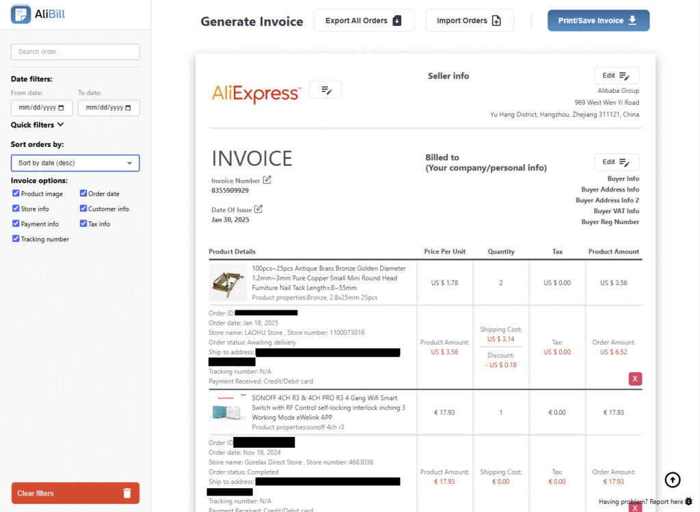Click Order date: Nov 18, 2024

click(x=245, y=453)
